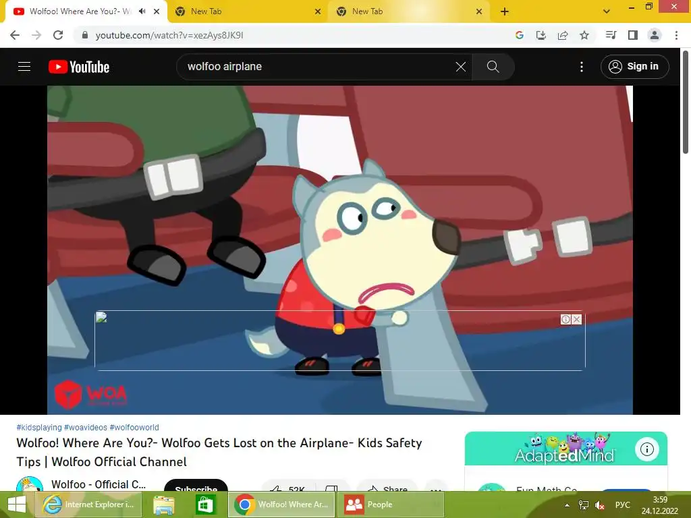Open Chrome profile avatar menu
Viewport: 691px width, 518px height.
[655, 35]
